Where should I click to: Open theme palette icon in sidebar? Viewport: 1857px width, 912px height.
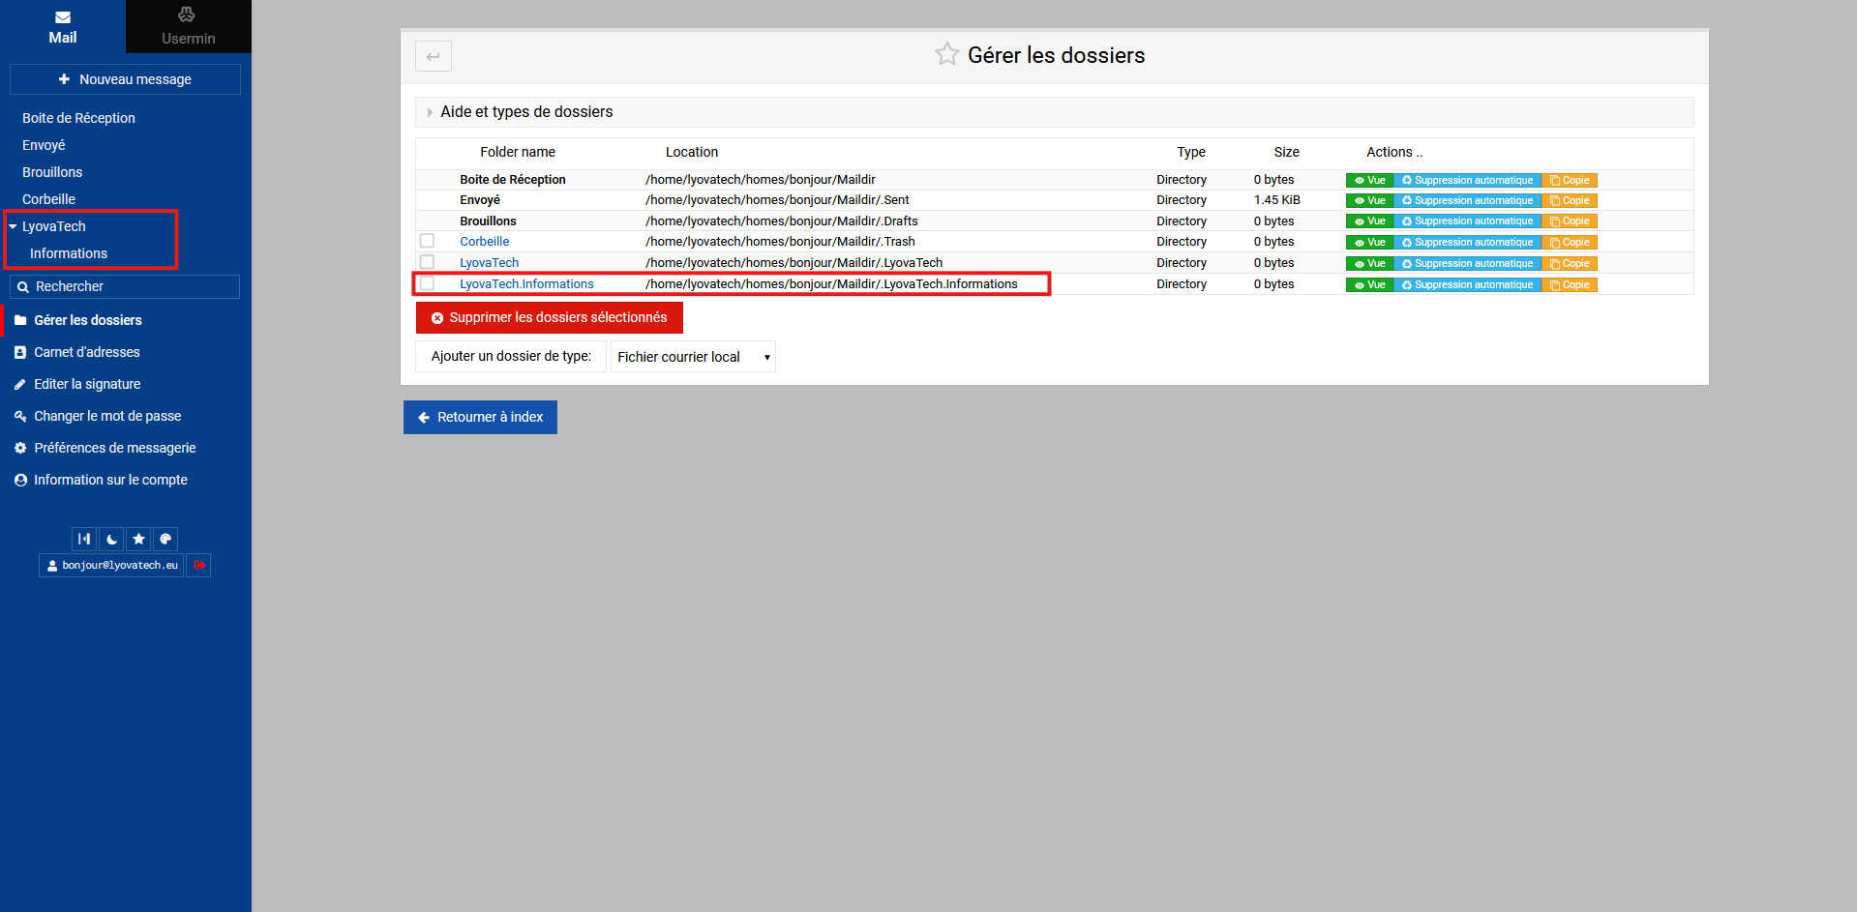pyautogui.click(x=165, y=539)
